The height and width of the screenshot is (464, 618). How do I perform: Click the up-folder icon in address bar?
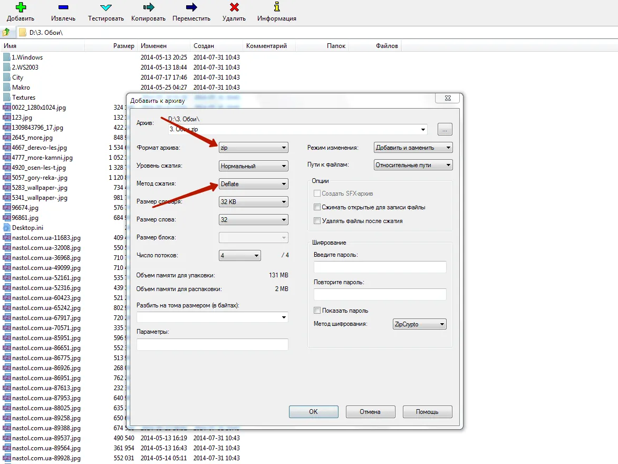(6, 32)
